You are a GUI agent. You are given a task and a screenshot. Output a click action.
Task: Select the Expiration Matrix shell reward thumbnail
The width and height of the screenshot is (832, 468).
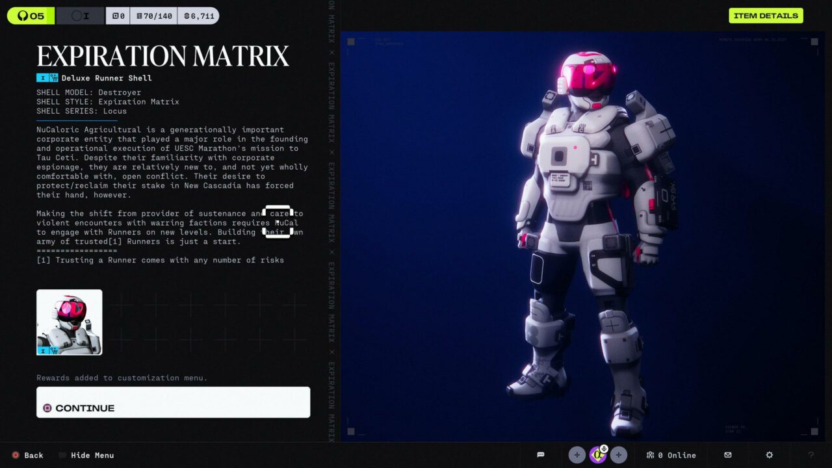pos(69,322)
